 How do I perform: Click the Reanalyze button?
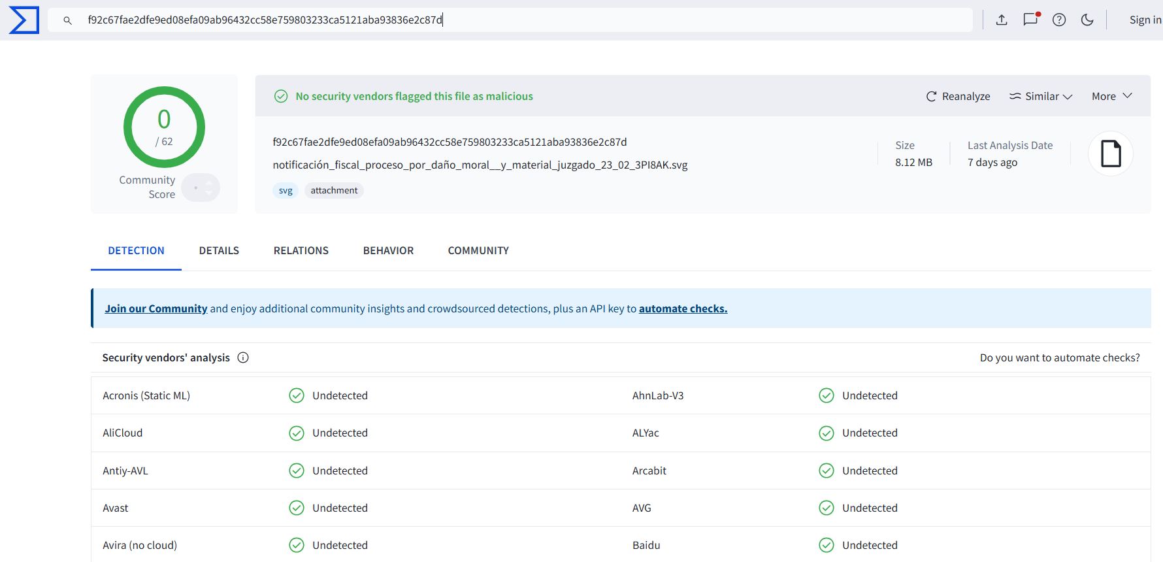958,96
